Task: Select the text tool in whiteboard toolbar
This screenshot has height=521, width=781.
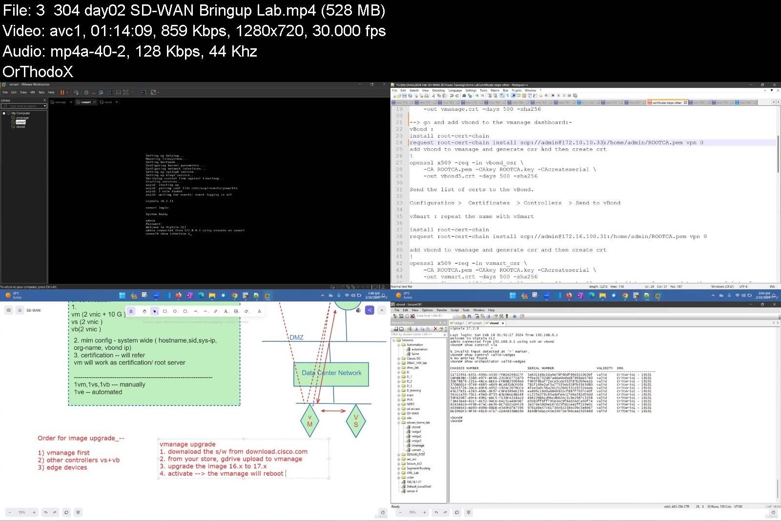Action: (x=226, y=311)
